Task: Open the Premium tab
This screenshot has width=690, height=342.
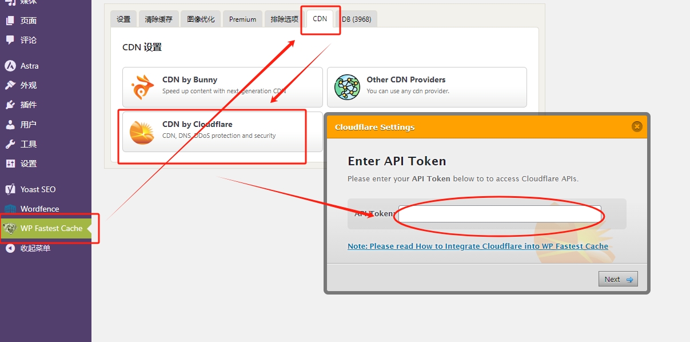Action: 243,19
